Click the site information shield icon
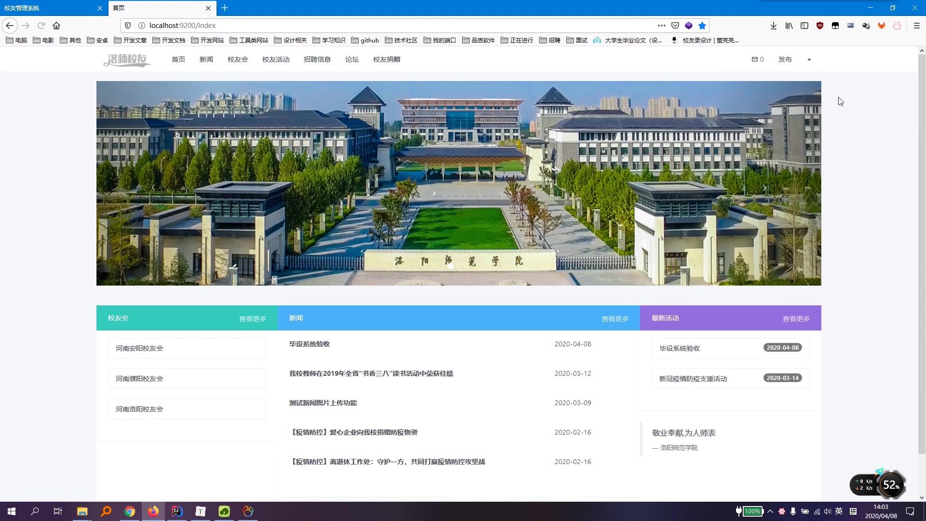926x521 pixels. (127, 25)
